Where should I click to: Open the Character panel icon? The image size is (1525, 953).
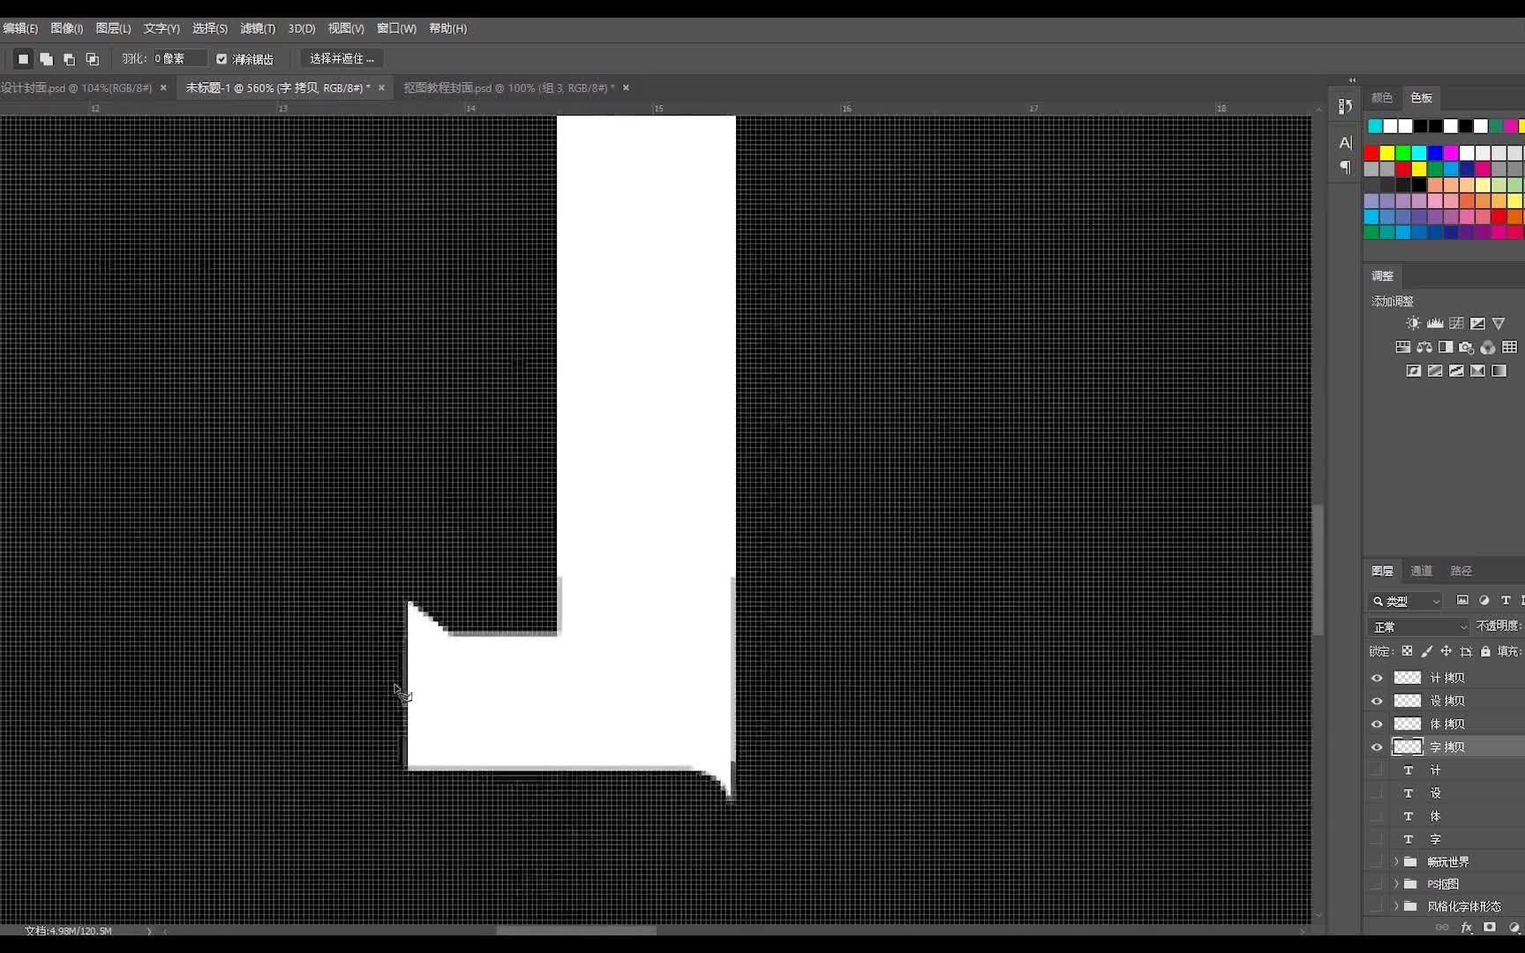click(x=1345, y=142)
